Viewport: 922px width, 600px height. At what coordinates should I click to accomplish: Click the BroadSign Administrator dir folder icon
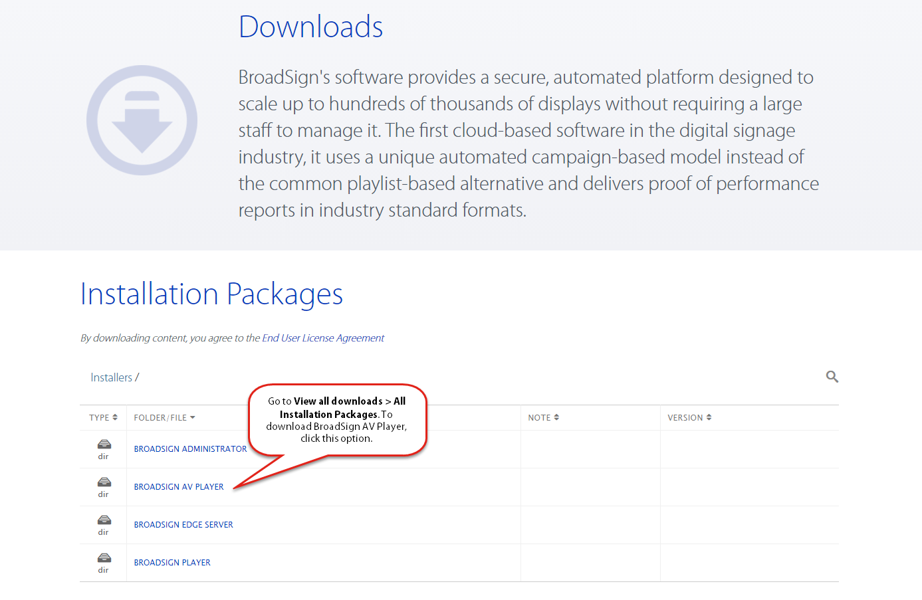coord(104,445)
